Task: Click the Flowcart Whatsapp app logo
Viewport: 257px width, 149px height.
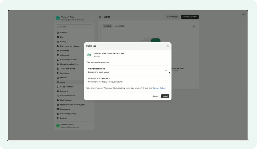Action: [89, 55]
